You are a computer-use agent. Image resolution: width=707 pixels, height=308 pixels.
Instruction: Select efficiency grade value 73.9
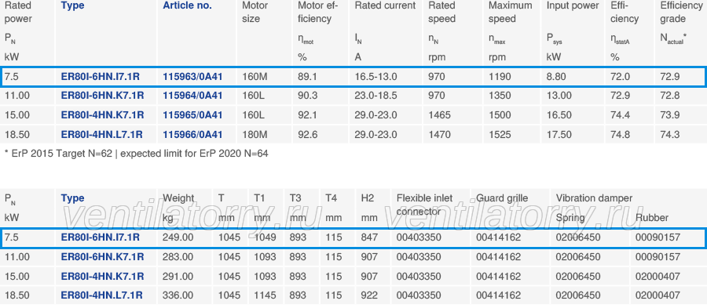click(x=670, y=115)
